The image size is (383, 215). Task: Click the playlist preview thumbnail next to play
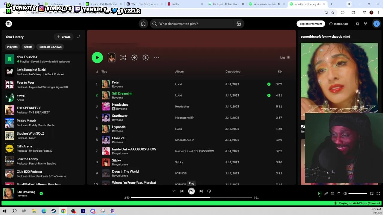[111, 57]
